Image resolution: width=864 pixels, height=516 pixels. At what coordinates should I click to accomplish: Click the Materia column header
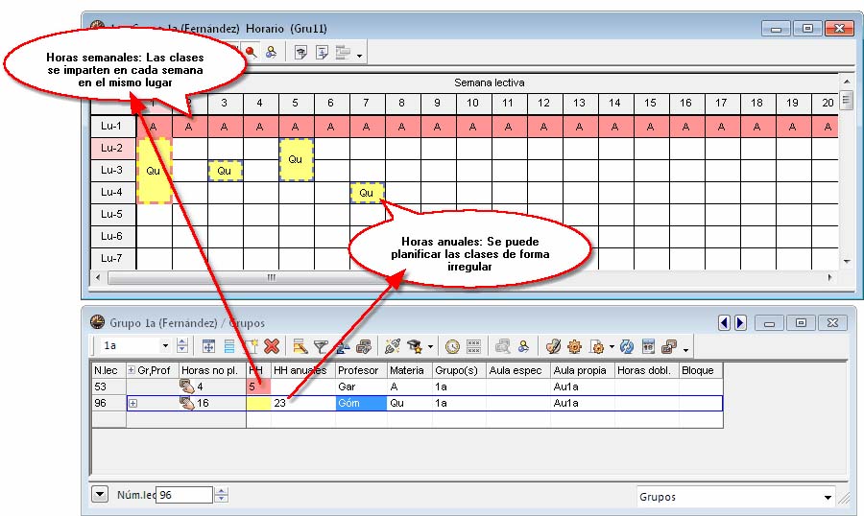click(409, 370)
